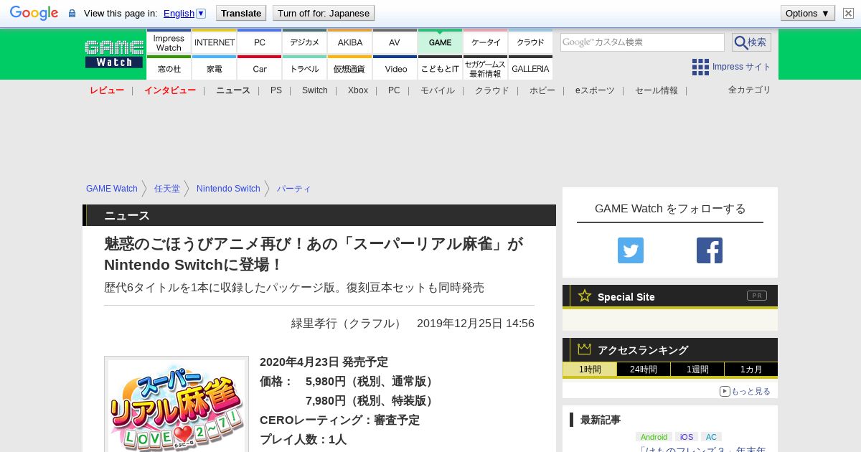
Task: Open the セガゲームス最新情報 tab
Action: coord(486,68)
